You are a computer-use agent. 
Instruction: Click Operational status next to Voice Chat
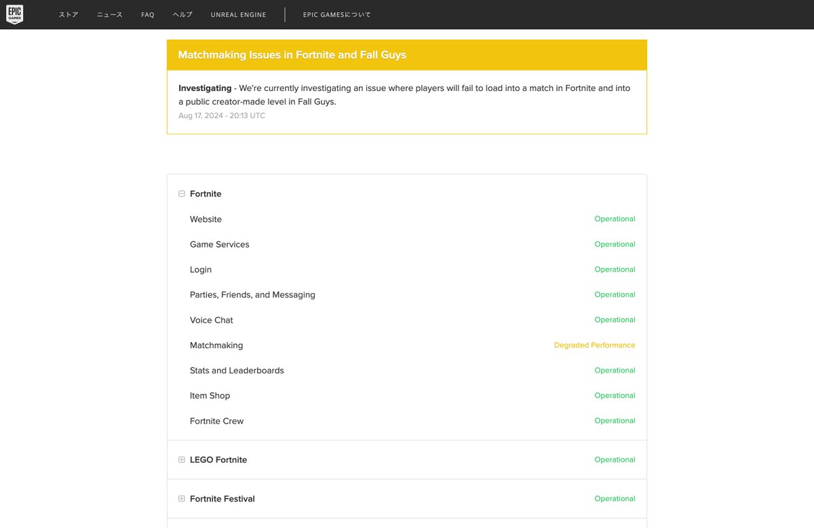615,320
